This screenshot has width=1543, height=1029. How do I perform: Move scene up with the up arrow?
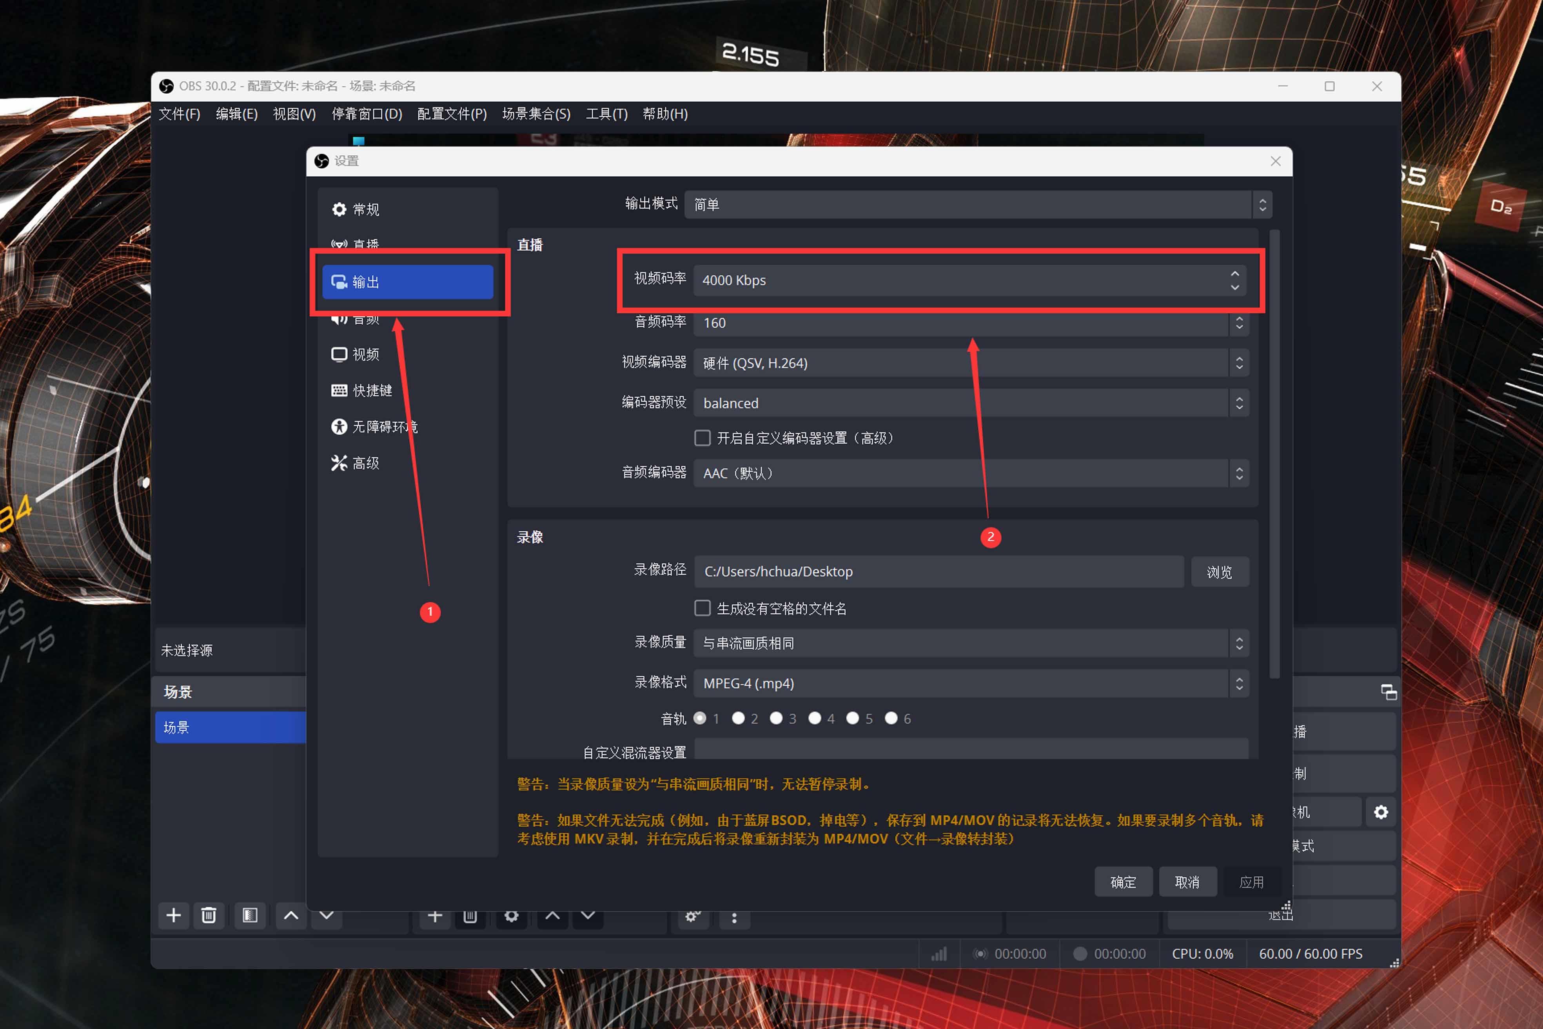[x=291, y=915]
